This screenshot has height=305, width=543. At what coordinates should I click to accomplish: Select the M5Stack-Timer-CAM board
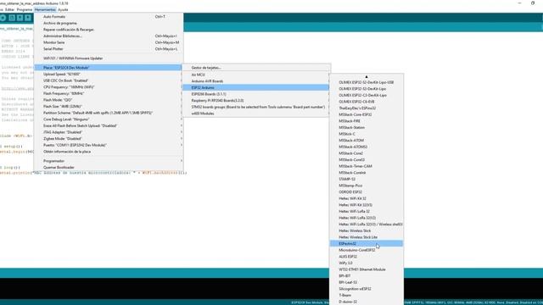(x=367, y=166)
